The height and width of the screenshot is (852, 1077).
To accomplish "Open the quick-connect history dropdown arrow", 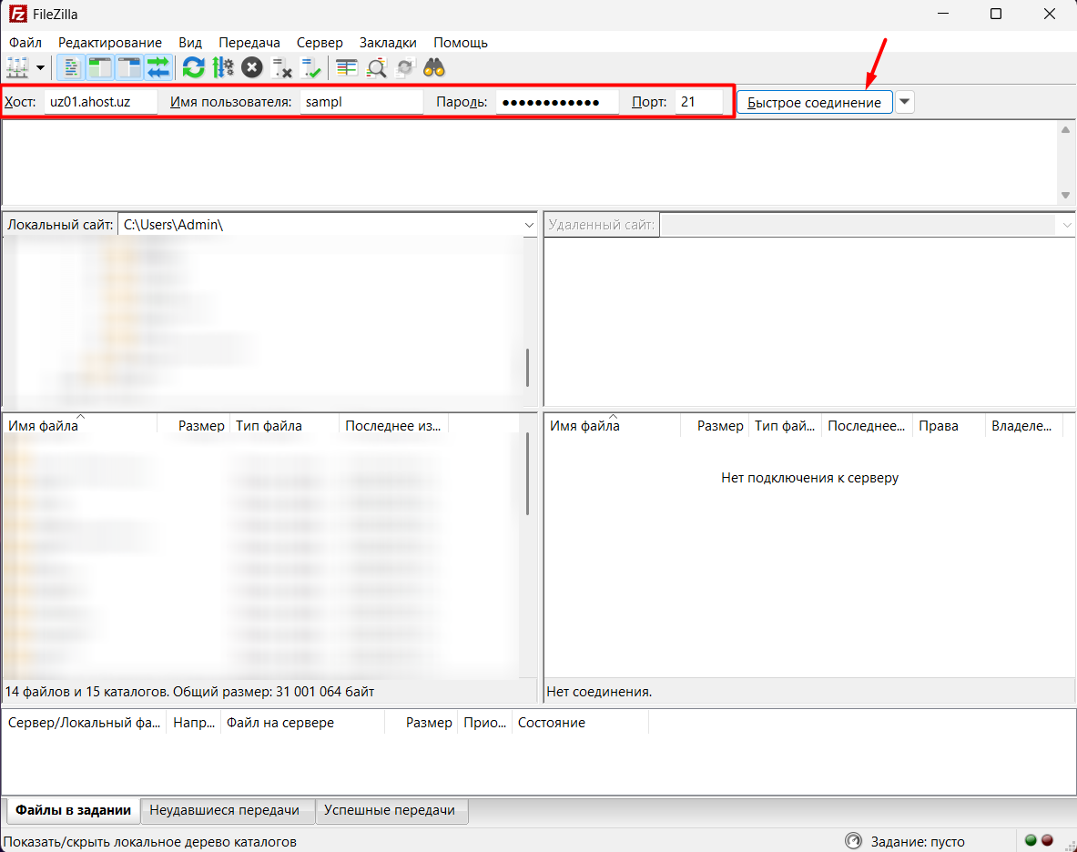I will [x=905, y=102].
